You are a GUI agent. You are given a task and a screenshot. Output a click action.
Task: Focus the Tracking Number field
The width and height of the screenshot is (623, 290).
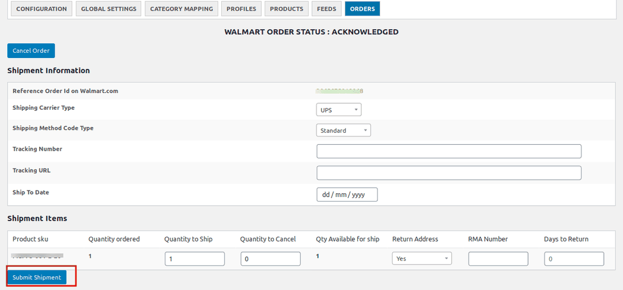coord(449,151)
